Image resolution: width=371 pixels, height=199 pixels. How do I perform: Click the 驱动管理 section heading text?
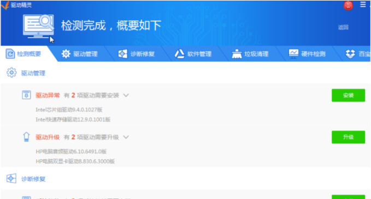coord(33,73)
